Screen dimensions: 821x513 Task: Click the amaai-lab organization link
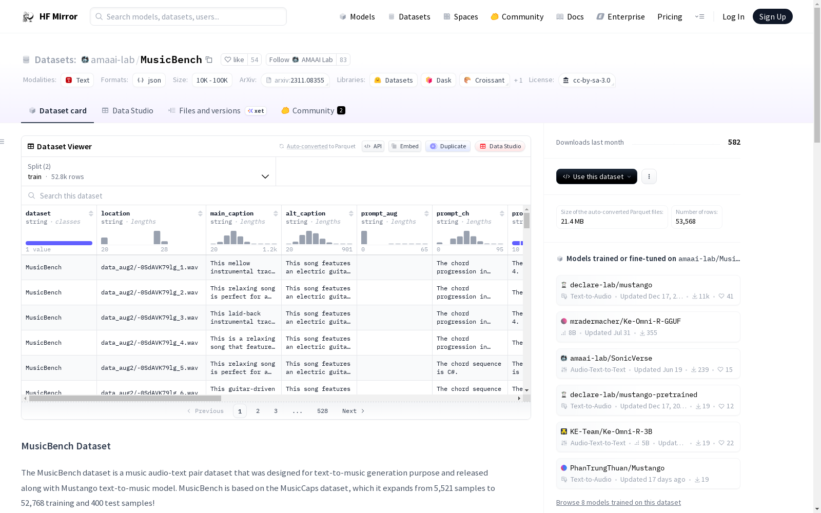coord(112,60)
